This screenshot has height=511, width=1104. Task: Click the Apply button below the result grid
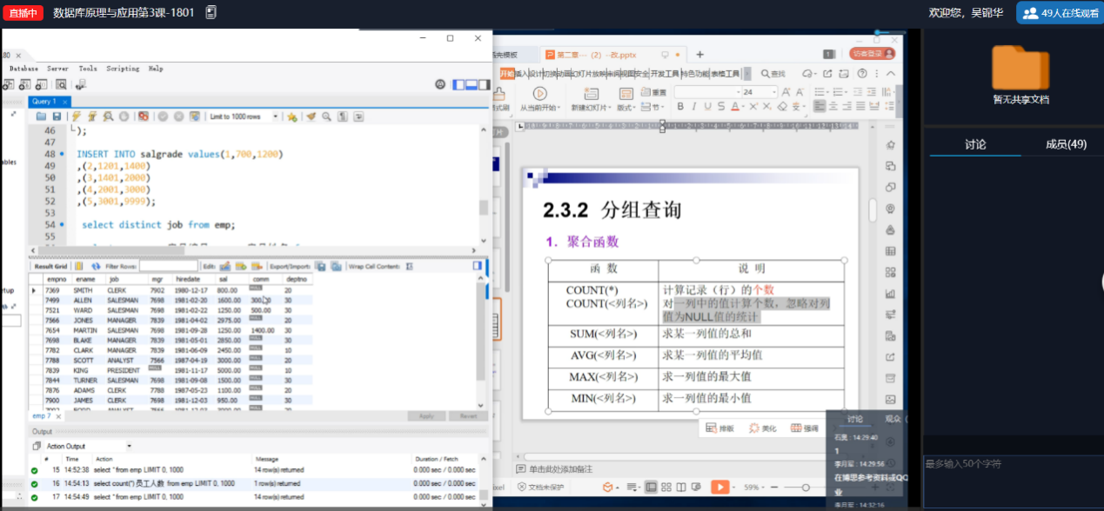[x=425, y=417]
